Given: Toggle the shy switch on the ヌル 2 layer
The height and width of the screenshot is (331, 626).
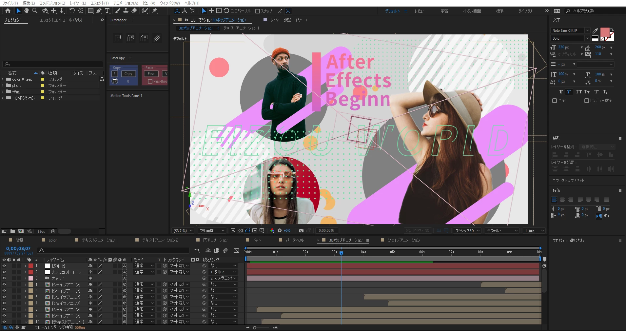Looking at the screenshot, I should tap(90, 266).
